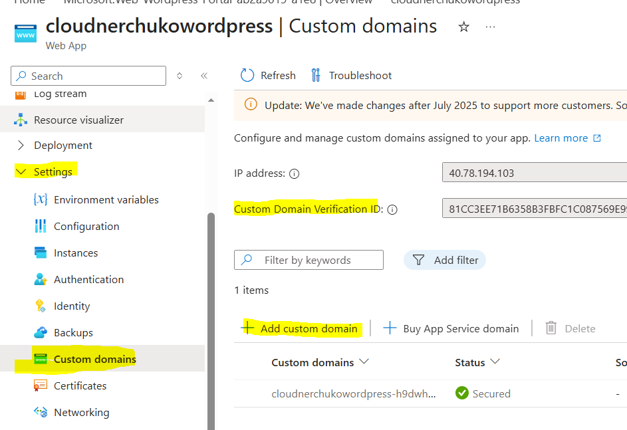The width and height of the screenshot is (627, 430).
Task: Click the Log stream icon
Action: pos(21,95)
